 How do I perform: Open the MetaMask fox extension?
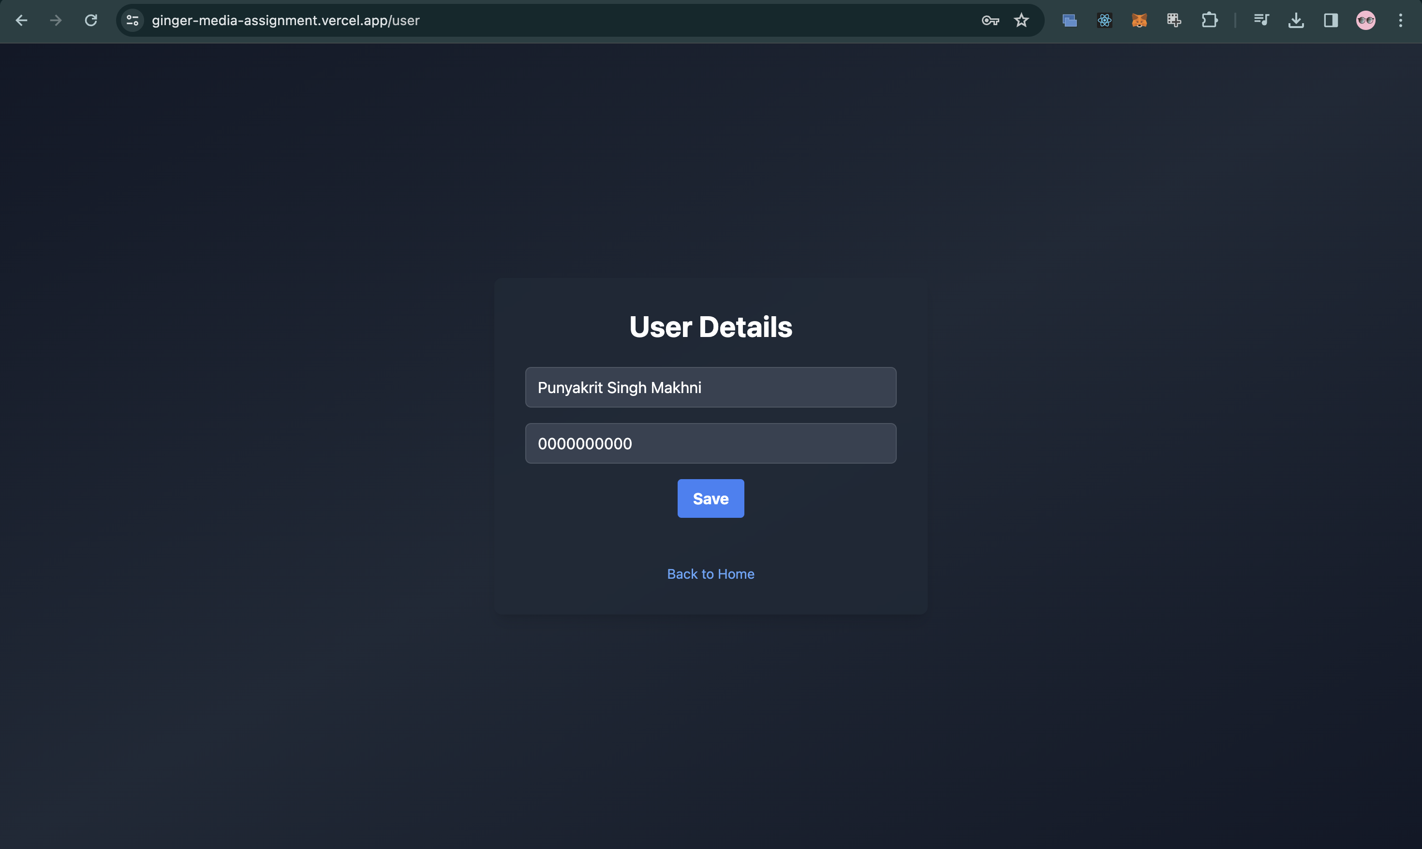tap(1140, 21)
